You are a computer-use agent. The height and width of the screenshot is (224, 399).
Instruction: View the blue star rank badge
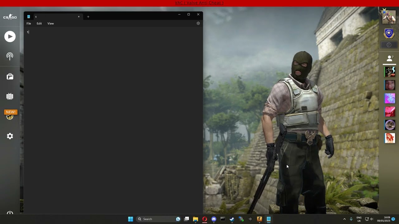point(389,33)
